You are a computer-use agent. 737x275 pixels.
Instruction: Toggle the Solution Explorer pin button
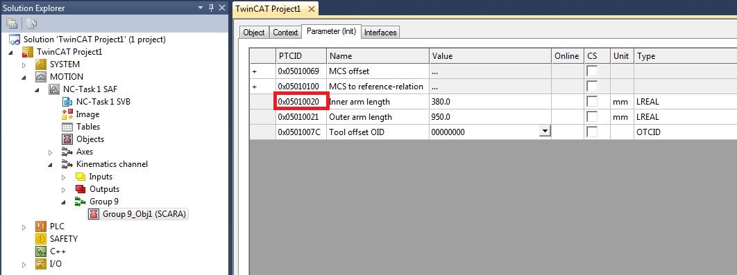click(211, 8)
